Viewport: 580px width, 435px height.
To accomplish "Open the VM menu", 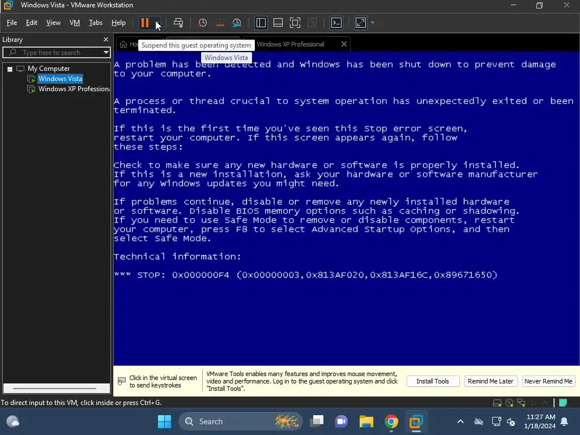I will [75, 23].
